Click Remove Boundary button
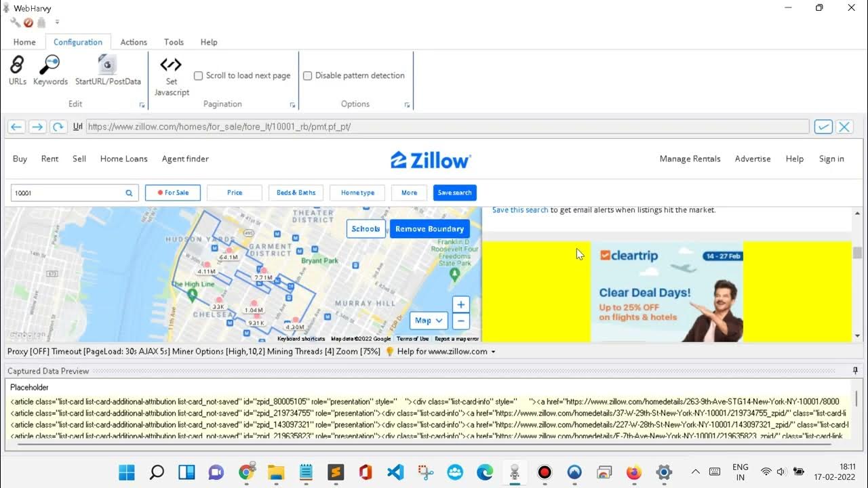This screenshot has width=868, height=488. point(429,229)
